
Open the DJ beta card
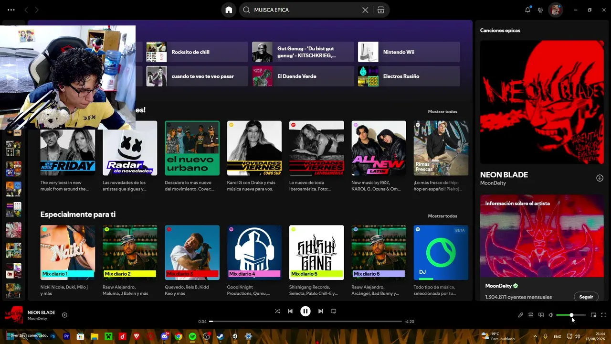pos(441,253)
